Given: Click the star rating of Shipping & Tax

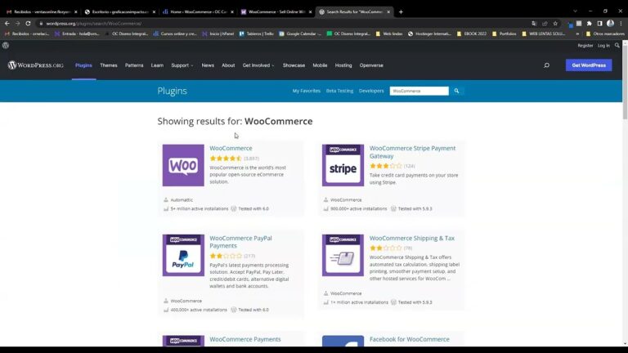Looking at the screenshot, I should (x=386, y=248).
